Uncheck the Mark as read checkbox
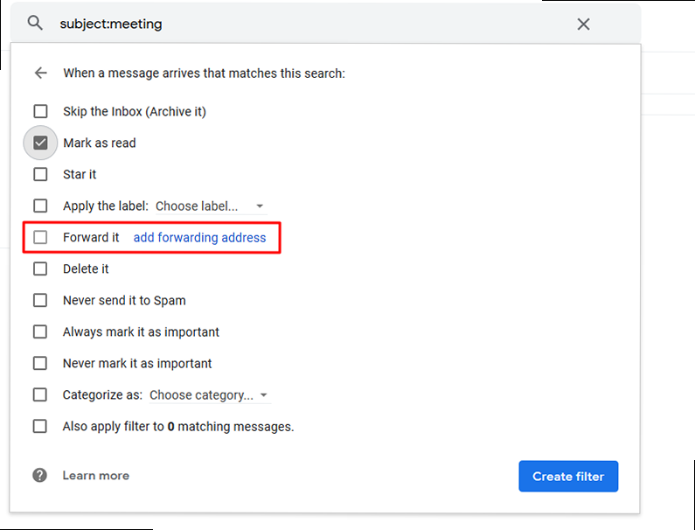The width and height of the screenshot is (695, 530). click(40, 143)
